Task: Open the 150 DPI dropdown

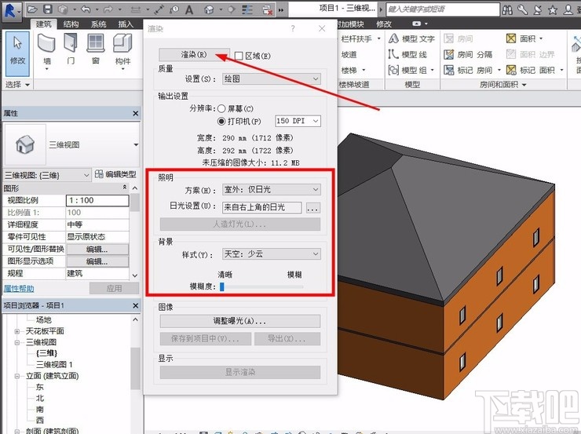Action: tap(298, 121)
